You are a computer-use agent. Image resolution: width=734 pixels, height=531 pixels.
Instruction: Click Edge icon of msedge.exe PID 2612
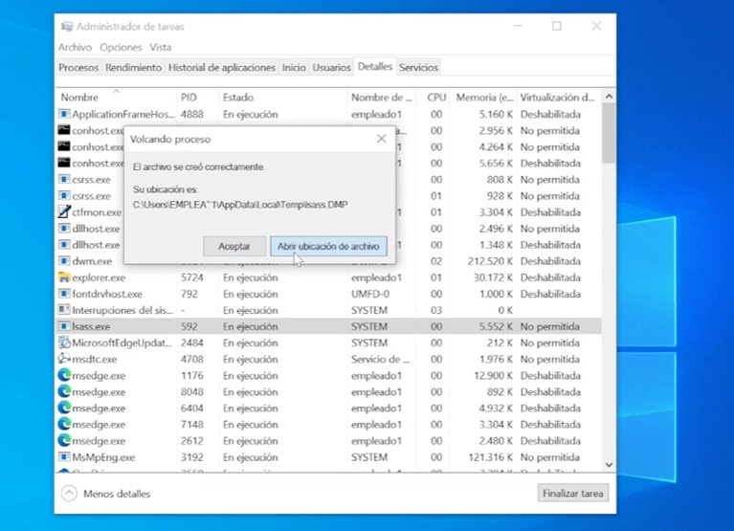[x=64, y=441]
